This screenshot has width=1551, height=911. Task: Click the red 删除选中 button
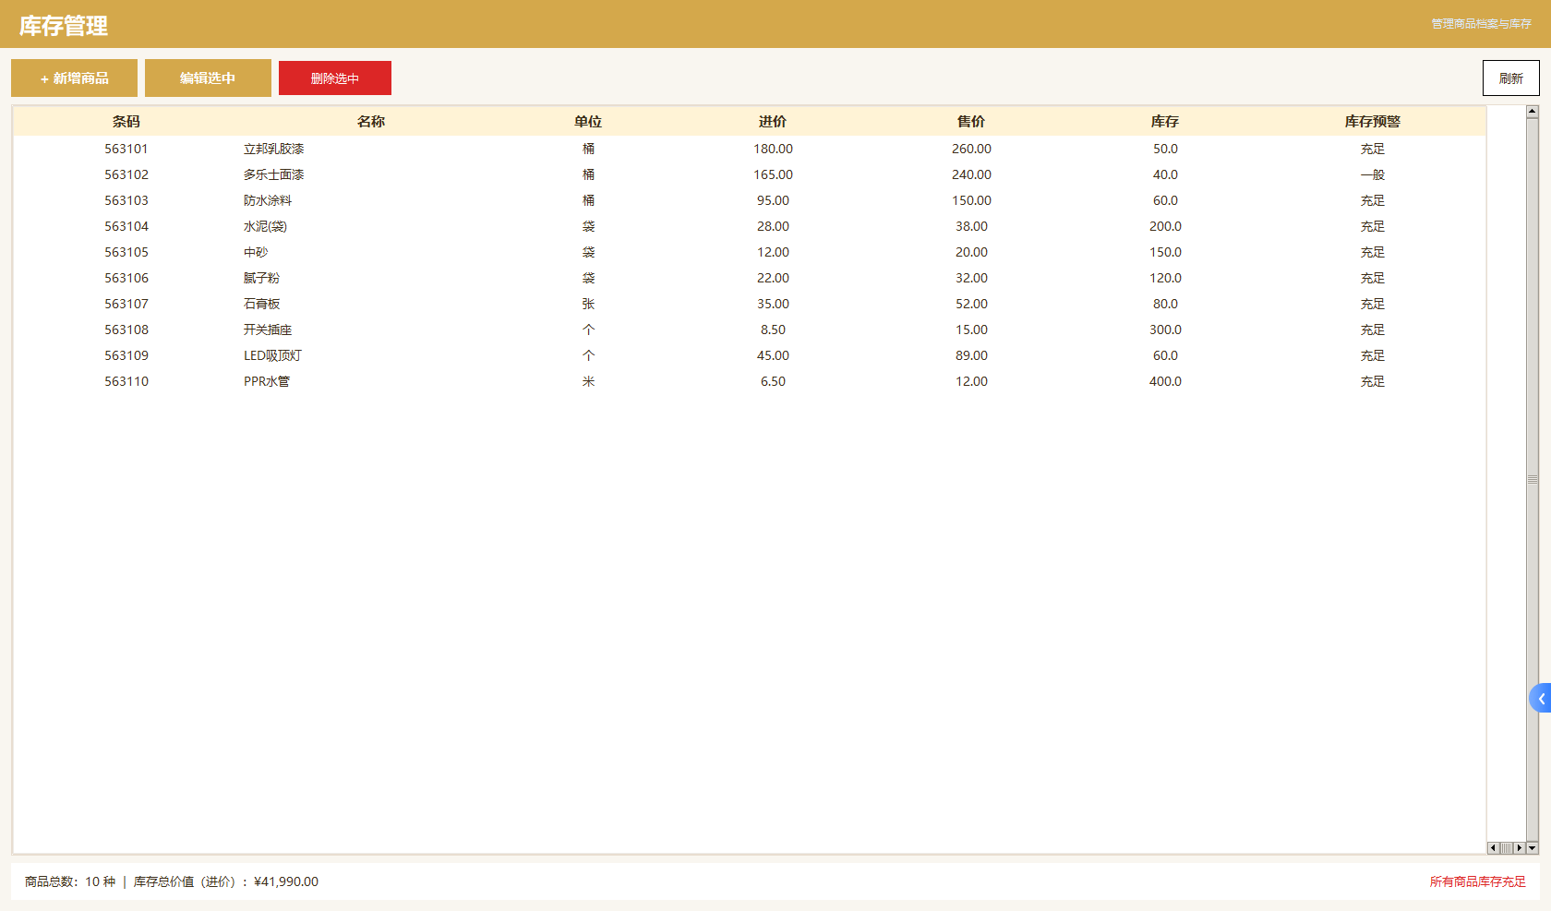335,78
